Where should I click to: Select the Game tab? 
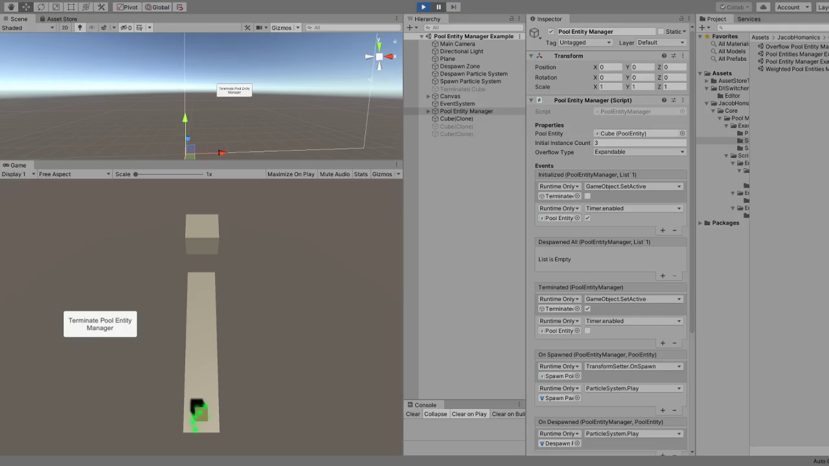(14, 165)
